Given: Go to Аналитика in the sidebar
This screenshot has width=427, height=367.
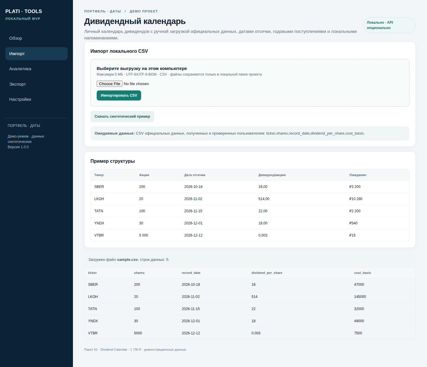Looking at the screenshot, I should coord(36,69).
